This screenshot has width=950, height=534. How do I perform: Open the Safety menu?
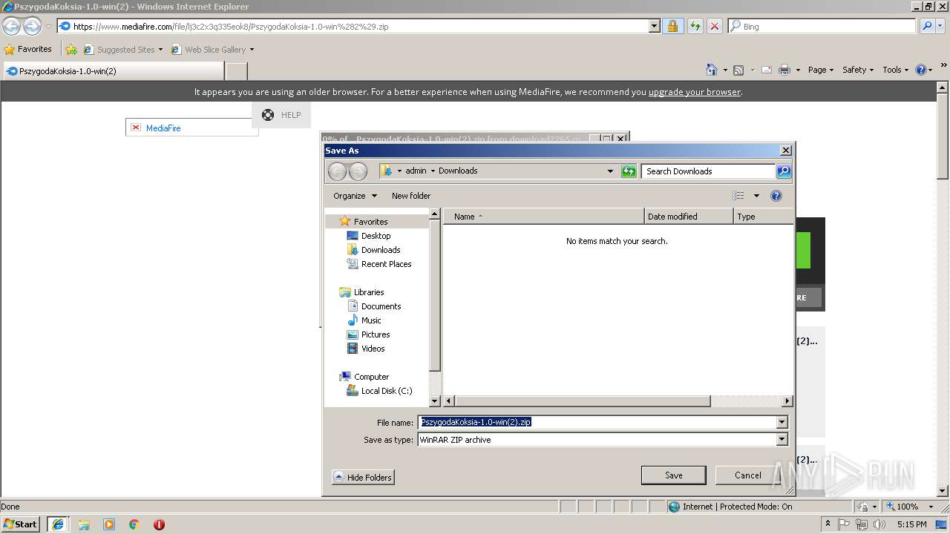click(x=858, y=70)
